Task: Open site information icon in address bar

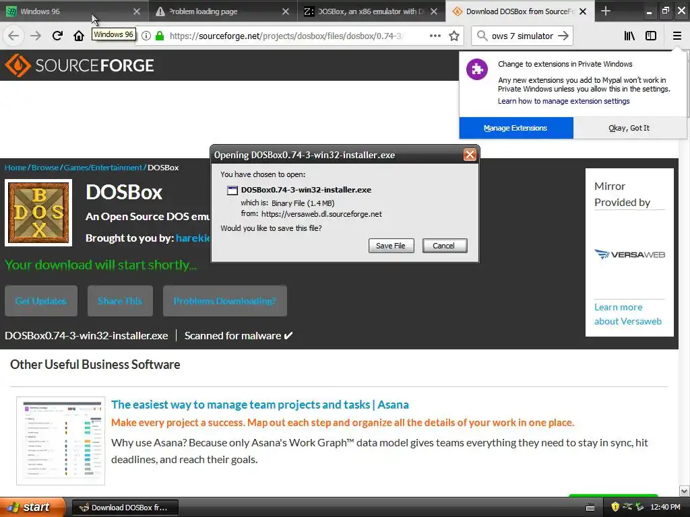Action: point(146,36)
